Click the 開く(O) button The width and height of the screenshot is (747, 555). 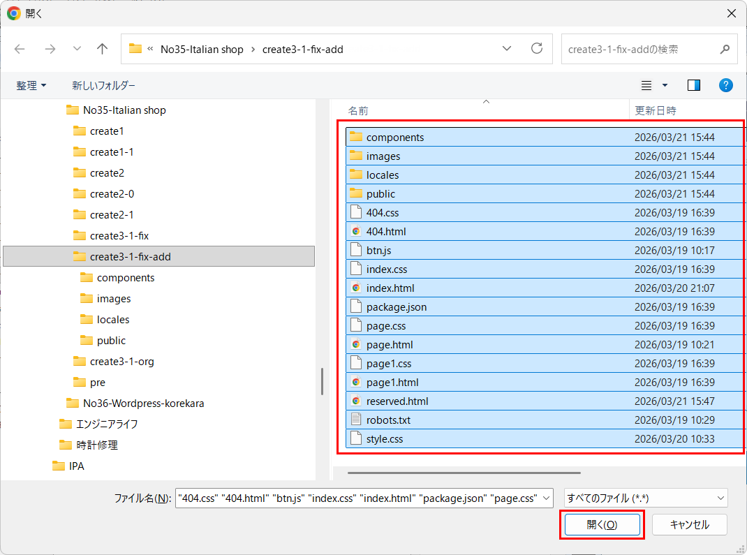point(602,525)
